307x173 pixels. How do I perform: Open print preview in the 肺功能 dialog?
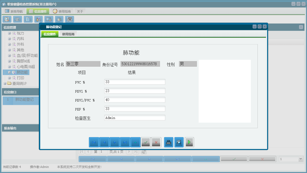click(x=179, y=142)
